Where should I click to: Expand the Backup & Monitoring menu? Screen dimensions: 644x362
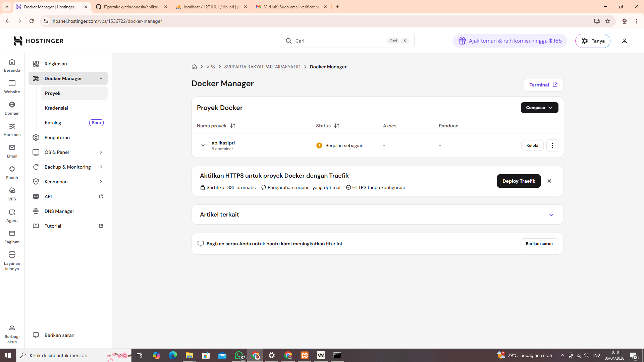point(68,167)
